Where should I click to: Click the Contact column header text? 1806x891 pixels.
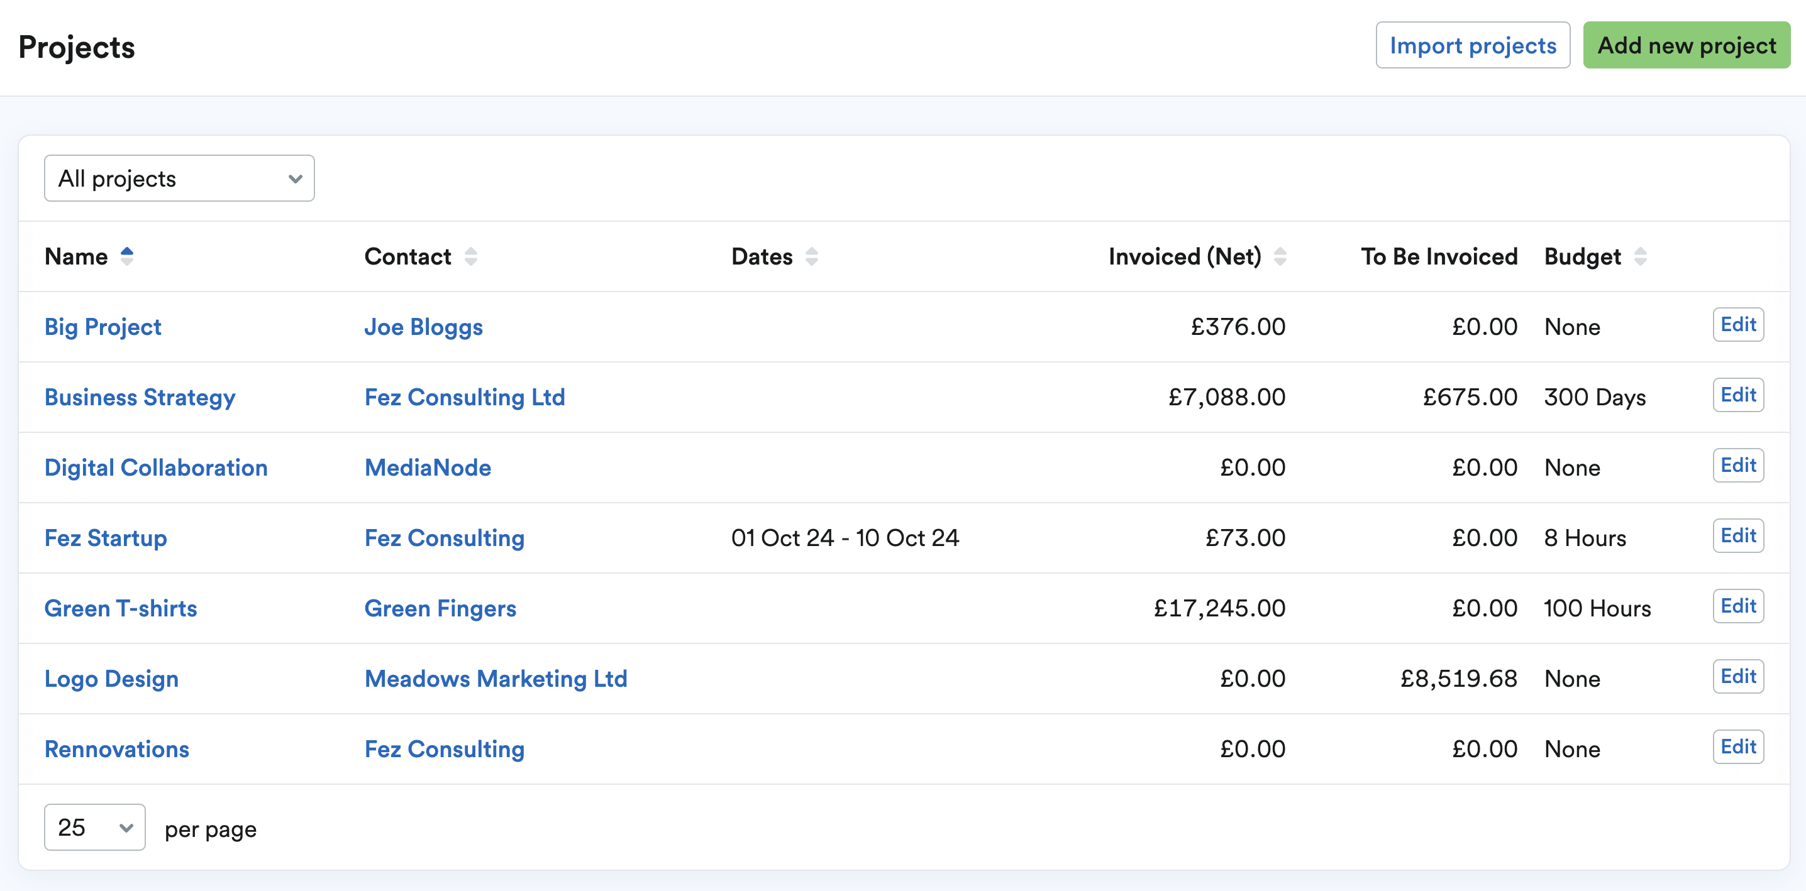[408, 256]
